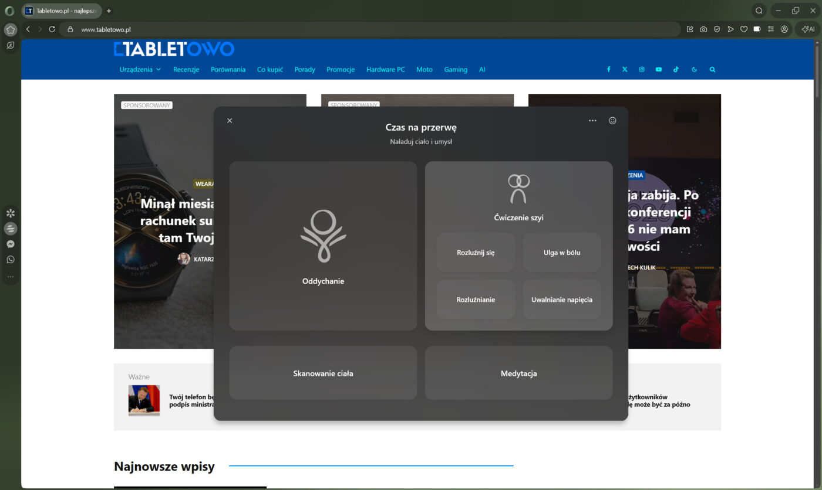
Task: Add the page to bookmarks with the heart icon
Action: (743, 29)
